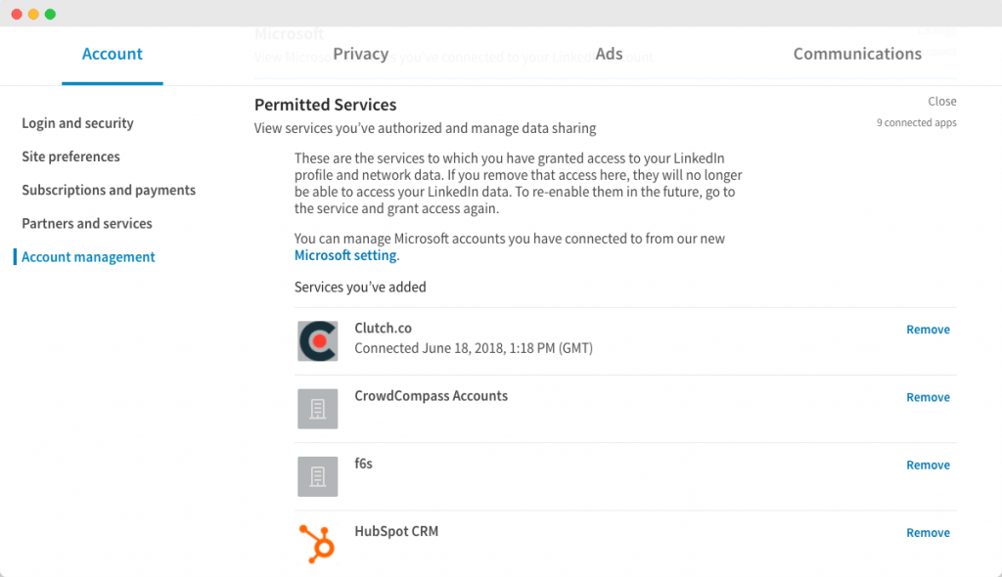Open Site preferences section
The width and height of the screenshot is (1002, 577).
pyautogui.click(x=70, y=156)
